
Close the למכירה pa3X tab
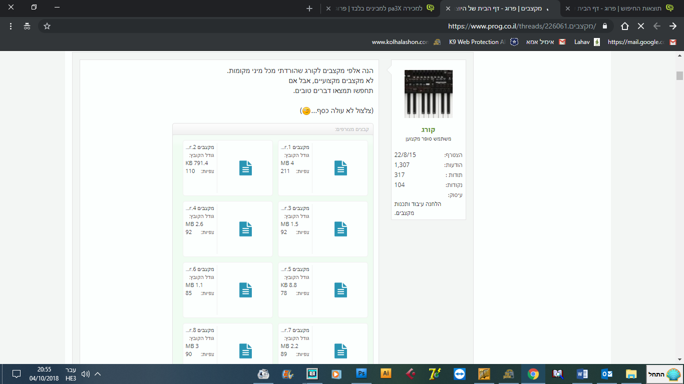point(328,8)
